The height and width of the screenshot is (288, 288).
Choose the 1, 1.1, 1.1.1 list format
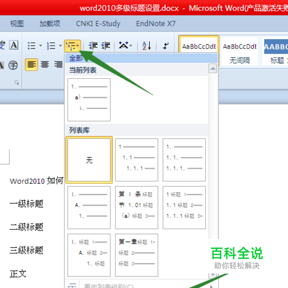[x=137, y=160]
